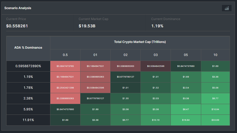Click the 0.5958872890% dominance row label
This screenshot has width=237, height=133.
[x=28, y=66]
